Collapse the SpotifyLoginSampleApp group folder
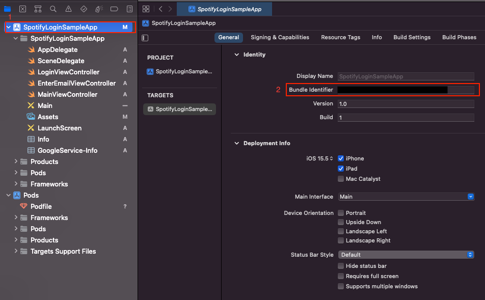 click(x=16, y=38)
